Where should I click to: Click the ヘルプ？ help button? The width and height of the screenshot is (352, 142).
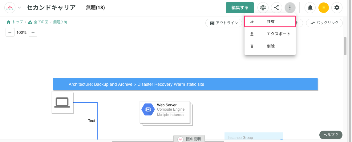point(331,135)
